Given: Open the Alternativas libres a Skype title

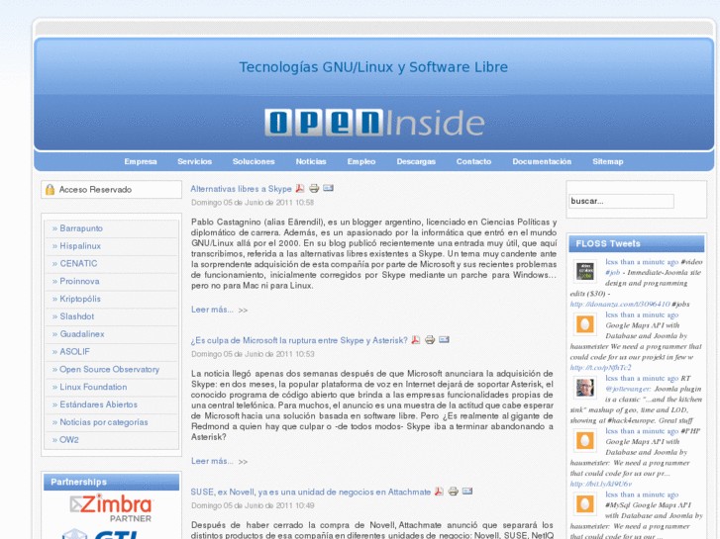Looking at the screenshot, I should [241, 189].
